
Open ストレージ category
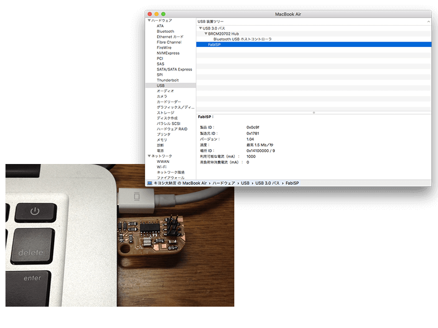[x=165, y=113]
